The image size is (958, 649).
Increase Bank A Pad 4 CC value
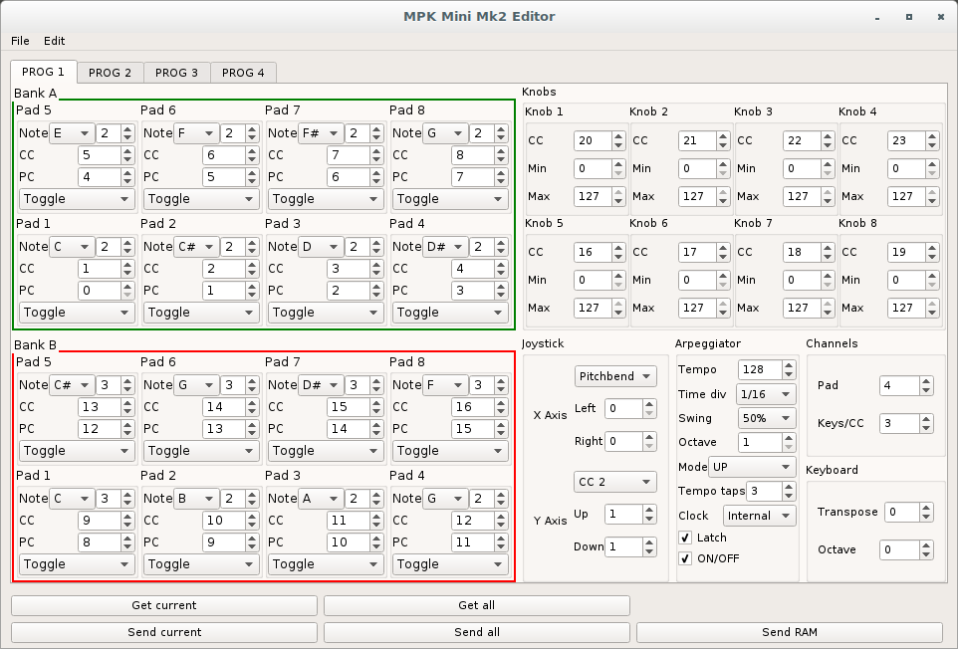pos(501,265)
